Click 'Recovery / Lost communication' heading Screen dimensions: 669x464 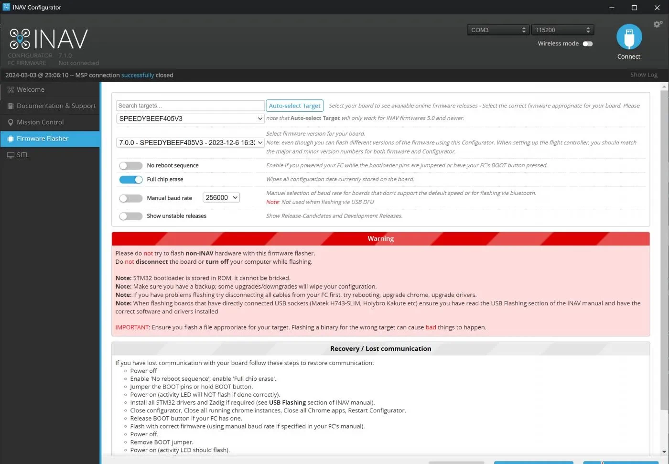[380, 349]
